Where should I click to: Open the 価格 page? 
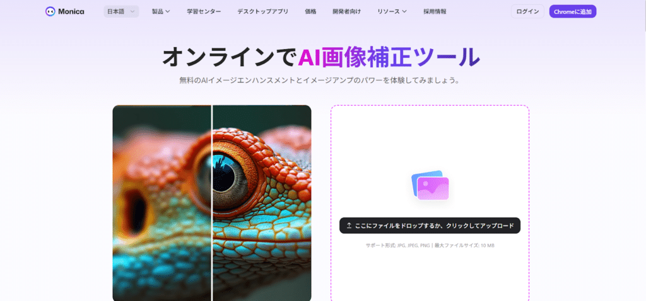tap(310, 11)
